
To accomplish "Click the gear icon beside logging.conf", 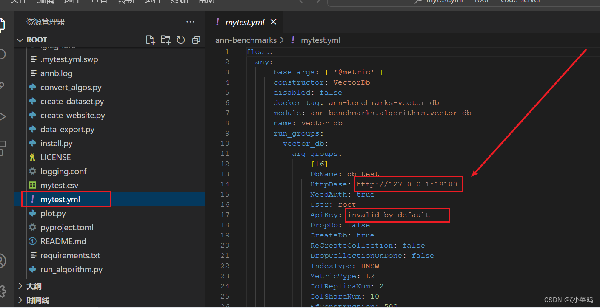I will pos(32,171).
